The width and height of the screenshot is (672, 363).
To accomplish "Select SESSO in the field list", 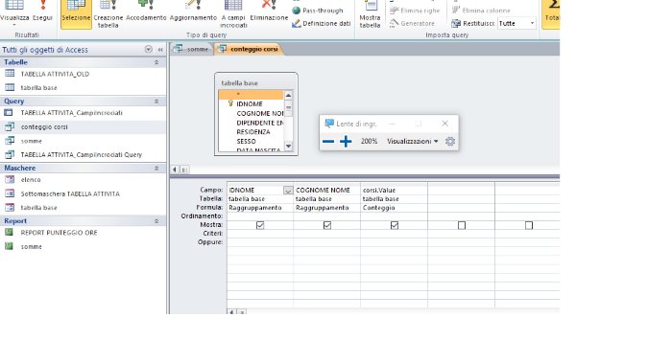I will (x=246, y=141).
